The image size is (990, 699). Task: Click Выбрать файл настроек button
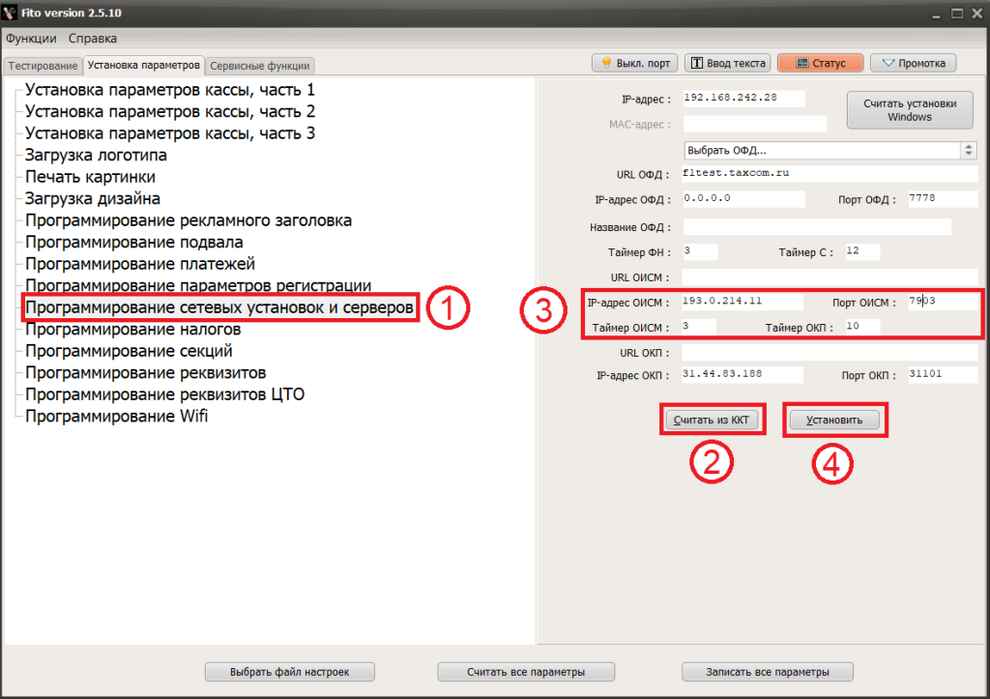coord(290,672)
